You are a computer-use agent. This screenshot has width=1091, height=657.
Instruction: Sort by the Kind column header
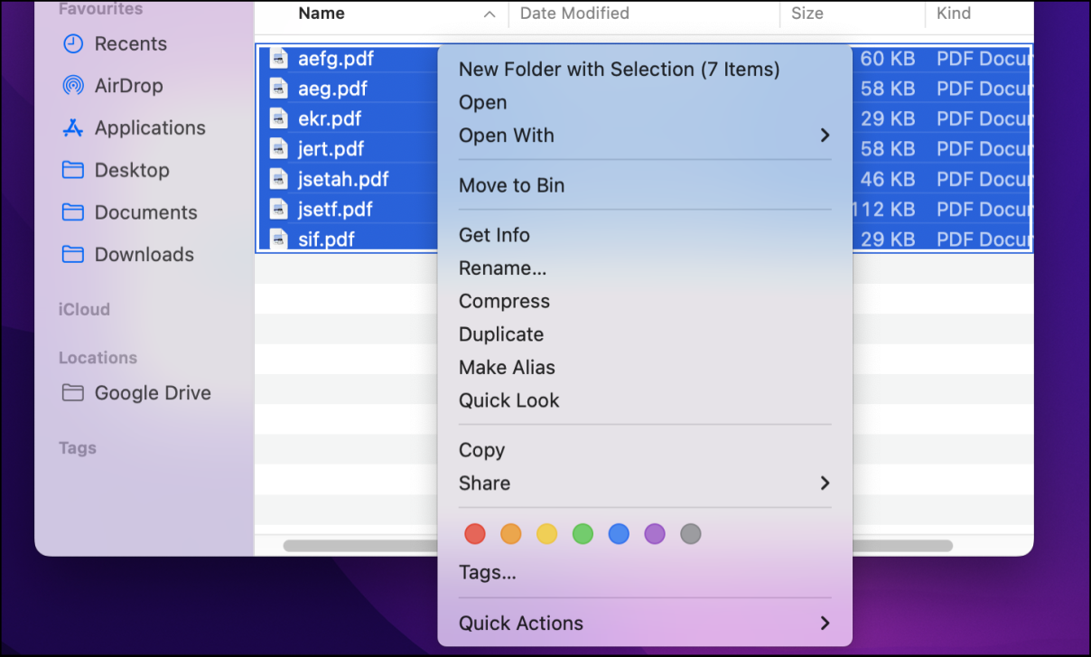pos(954,14)
